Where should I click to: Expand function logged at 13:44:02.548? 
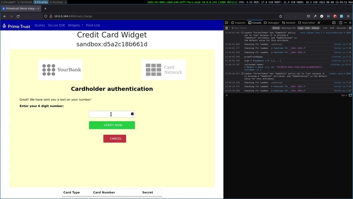pyautogui.click(x=272, y=53)
